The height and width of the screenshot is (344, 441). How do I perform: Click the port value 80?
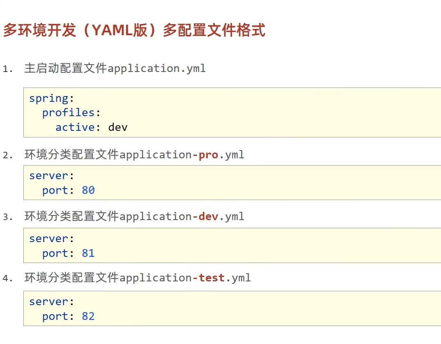(88, 190)
